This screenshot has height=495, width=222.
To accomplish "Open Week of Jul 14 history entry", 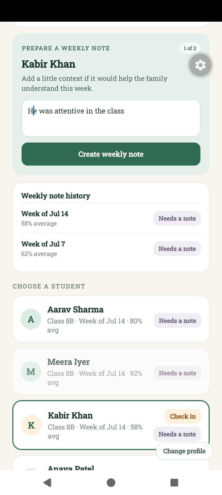I will (x=111, y=218).
